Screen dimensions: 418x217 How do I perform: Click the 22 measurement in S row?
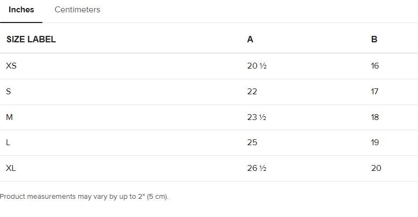[252, 92]
